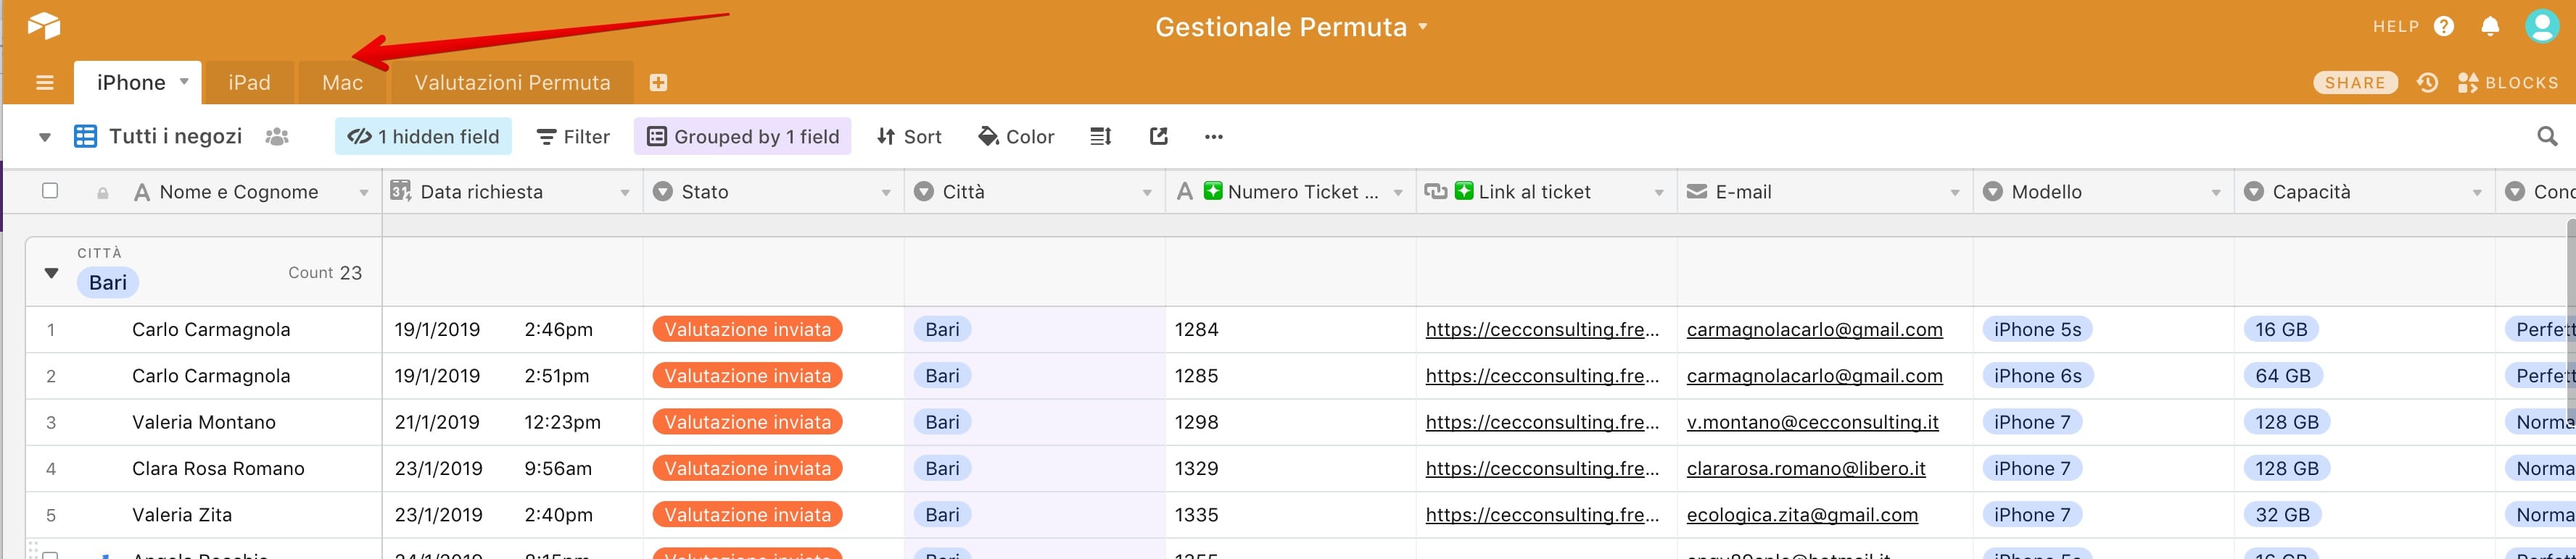Expand the views sidebar toggle arrow
Image resolution: width=2576 pixels, height=559 pixels.
[45, 138]
